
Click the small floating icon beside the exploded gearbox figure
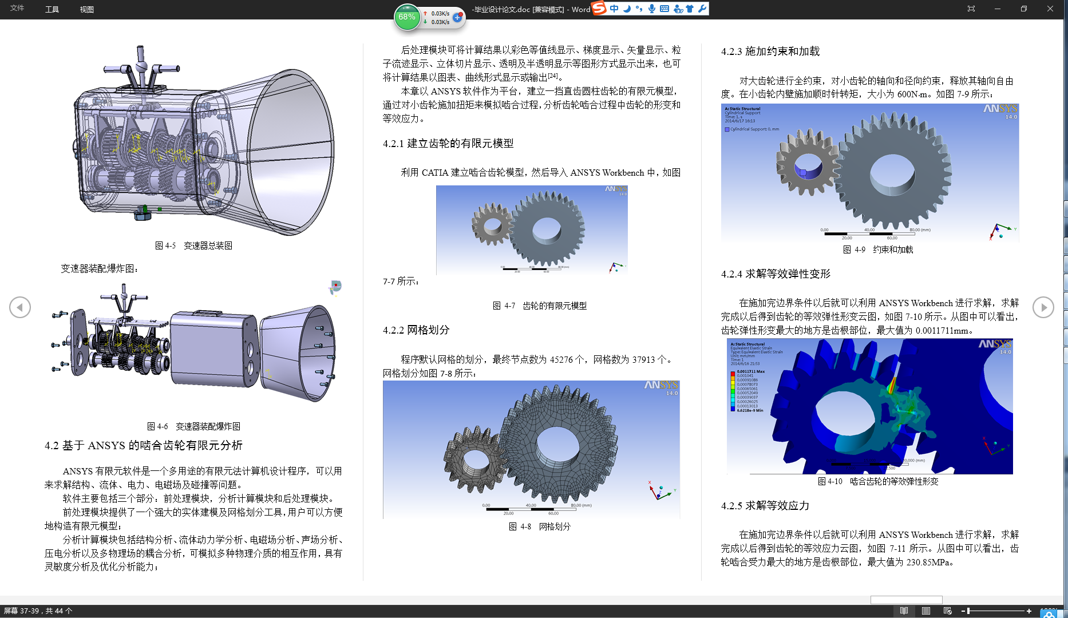[x=335, y=287]
